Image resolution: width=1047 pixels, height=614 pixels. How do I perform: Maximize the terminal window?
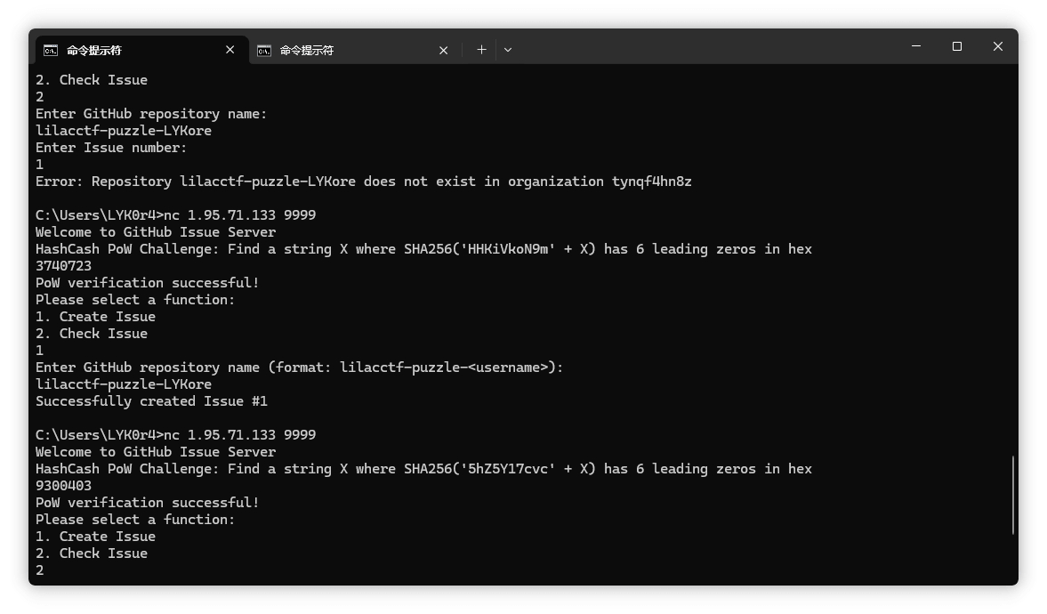click(957, 46)
